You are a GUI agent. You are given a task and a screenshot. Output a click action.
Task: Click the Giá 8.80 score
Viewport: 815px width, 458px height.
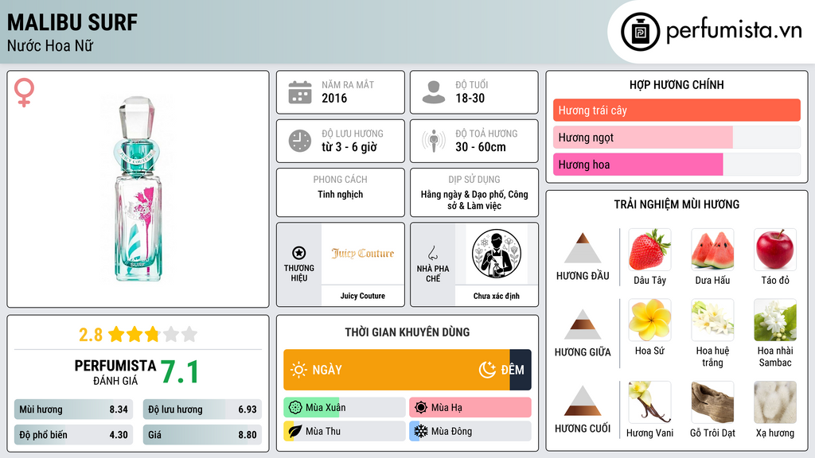pos(202,435)
